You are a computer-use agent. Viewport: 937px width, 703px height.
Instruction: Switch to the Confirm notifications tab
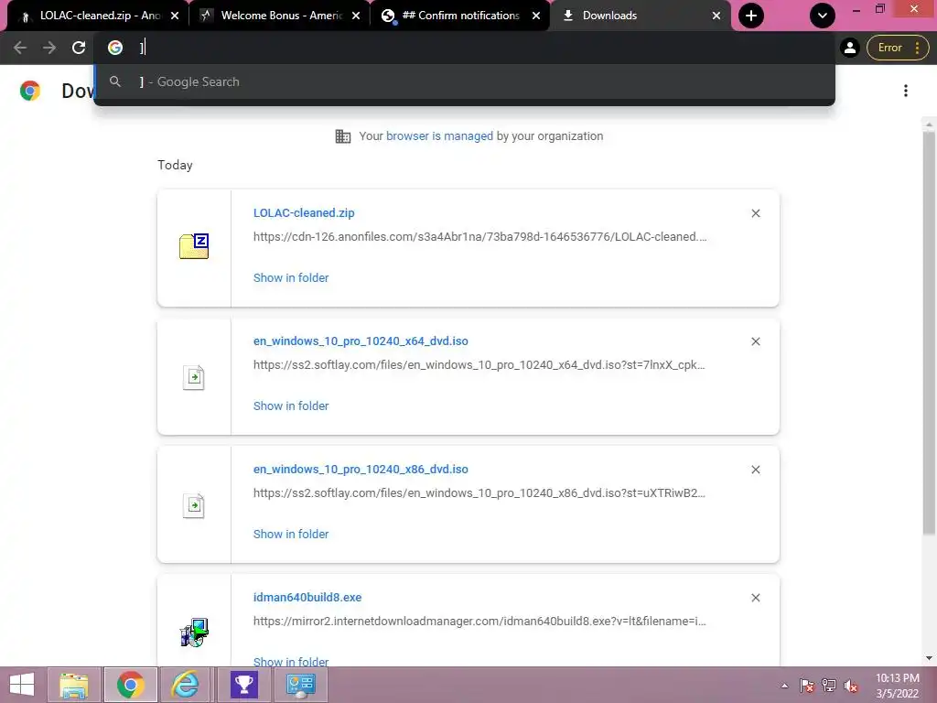click(460, 16)
